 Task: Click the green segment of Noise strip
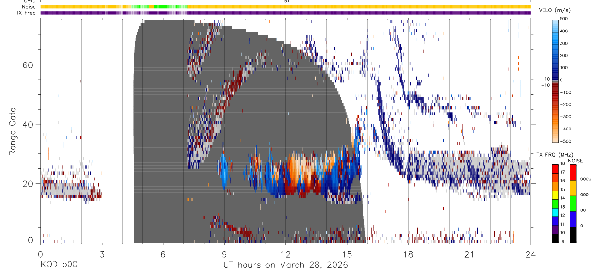pyautogui.click(x=159, y=7)
